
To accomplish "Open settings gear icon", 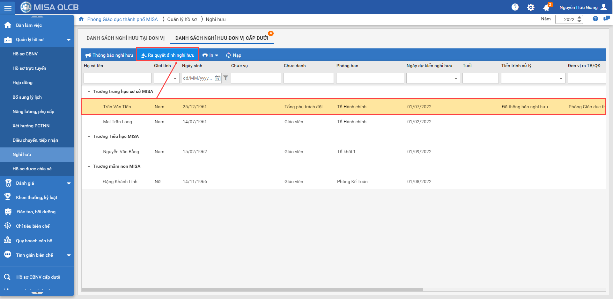I will click(531, 7).
